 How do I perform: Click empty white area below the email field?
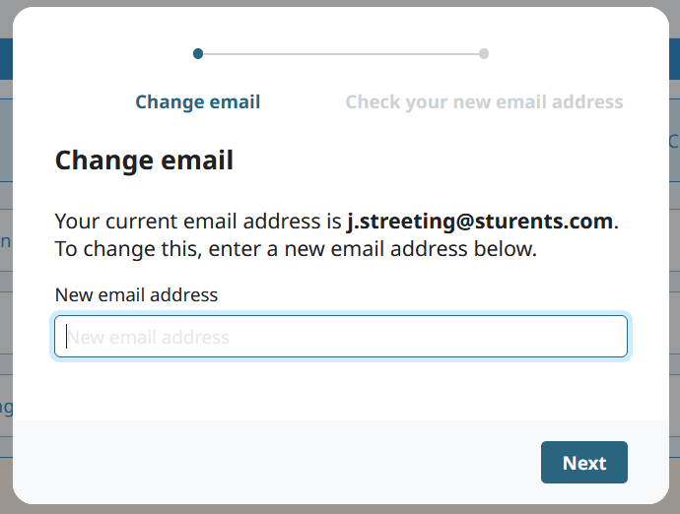341,389
